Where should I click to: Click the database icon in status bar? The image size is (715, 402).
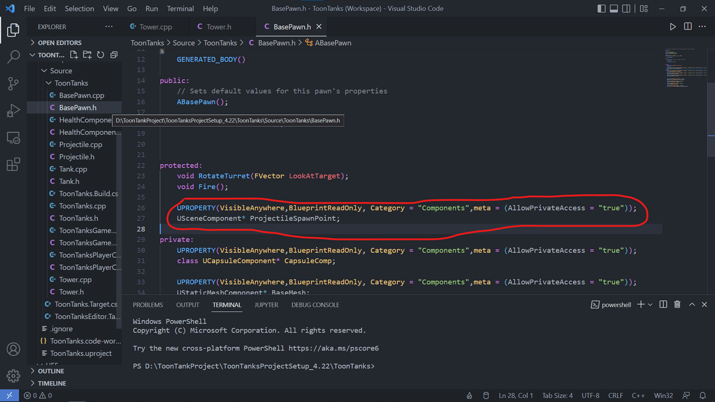[x=486, y=395]
